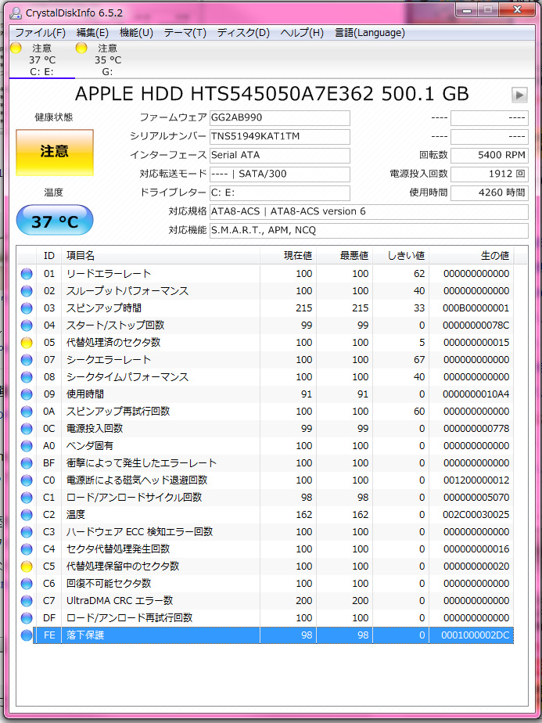Click status icon for リードエラーレート row
542x723 pixels.
(x=27, y=274)
